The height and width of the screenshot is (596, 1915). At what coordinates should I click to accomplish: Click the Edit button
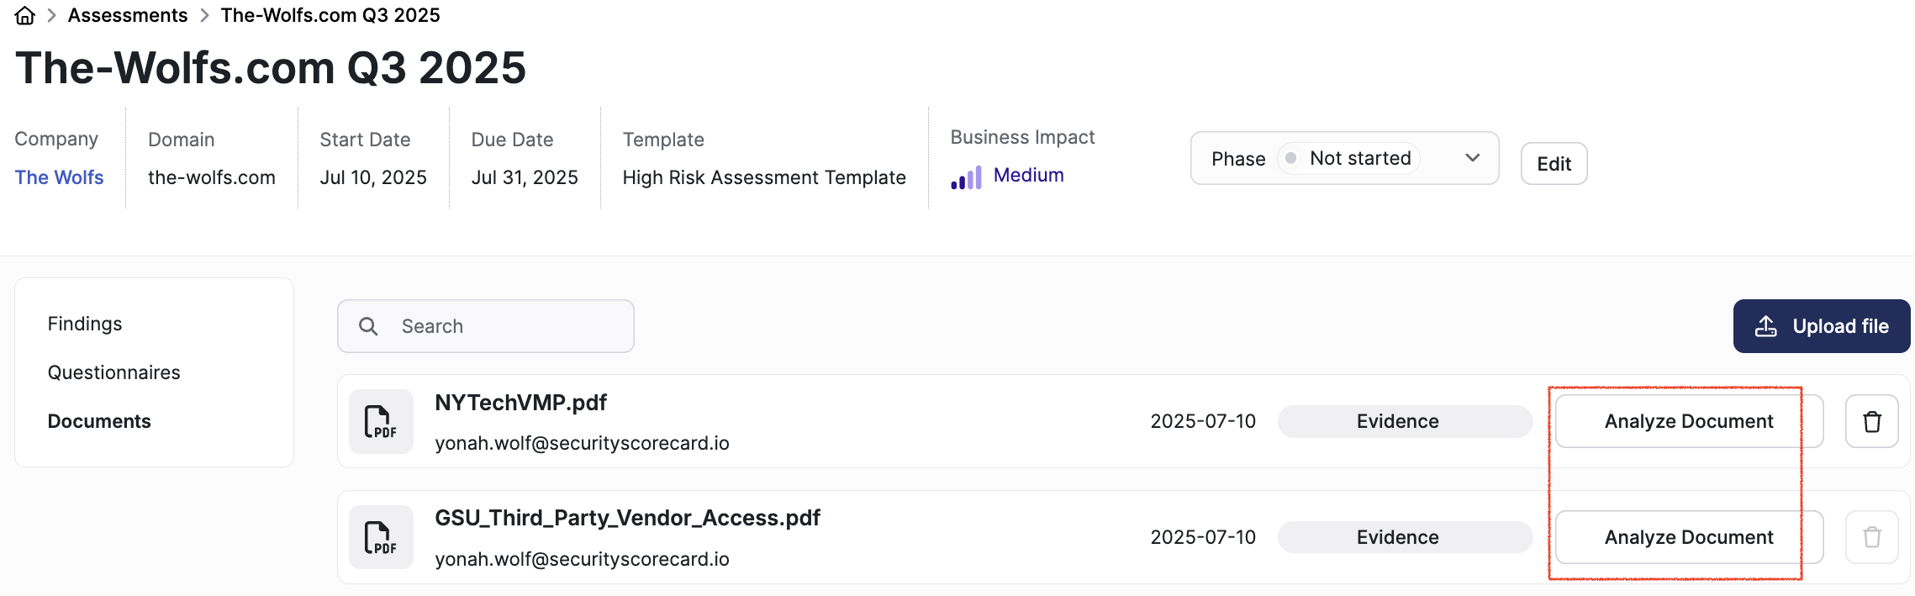1554,164
